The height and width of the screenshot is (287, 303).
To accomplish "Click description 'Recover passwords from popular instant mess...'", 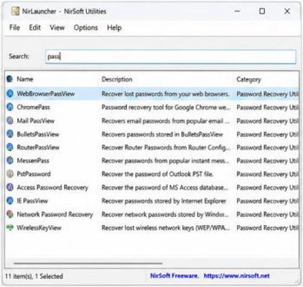I will pos(165,161).
